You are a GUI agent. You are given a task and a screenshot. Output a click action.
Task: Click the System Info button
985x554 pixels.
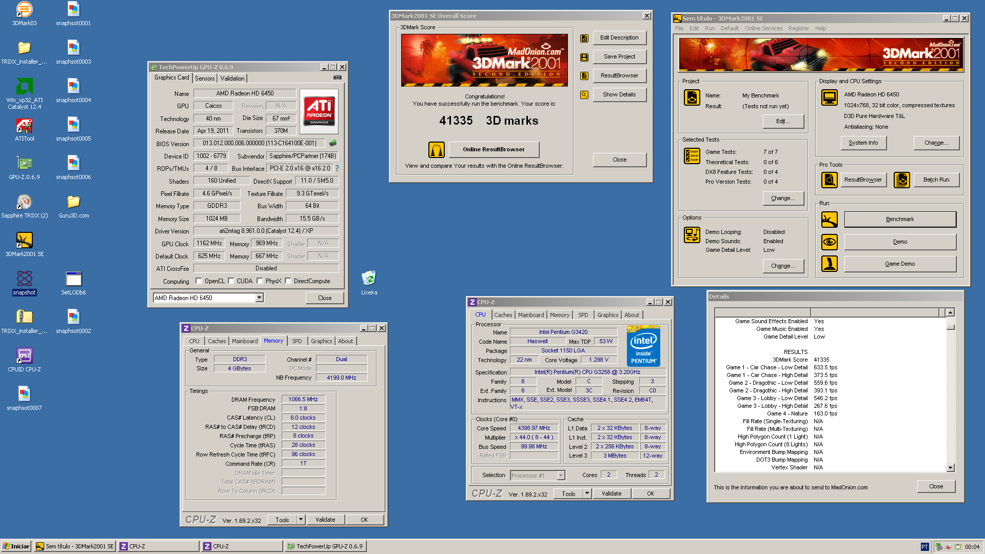pyautogui.click(x=863, y=143)
